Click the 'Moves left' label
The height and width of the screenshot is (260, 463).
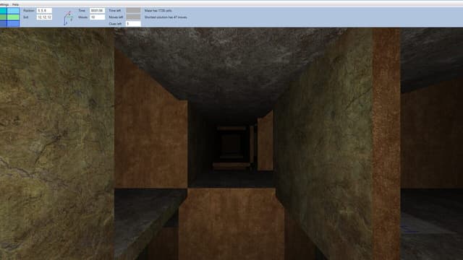[116, 17]
